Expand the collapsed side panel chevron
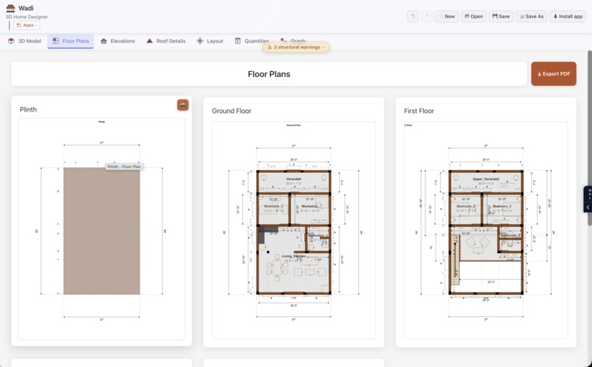 [588, 208]
